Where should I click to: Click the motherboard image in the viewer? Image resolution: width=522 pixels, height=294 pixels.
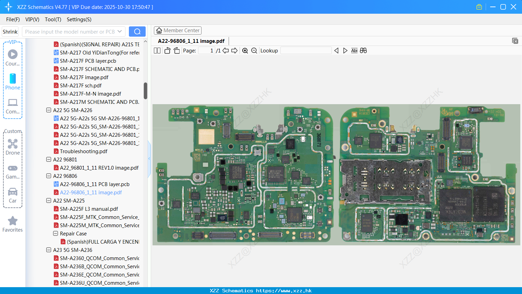pos(336,174)
